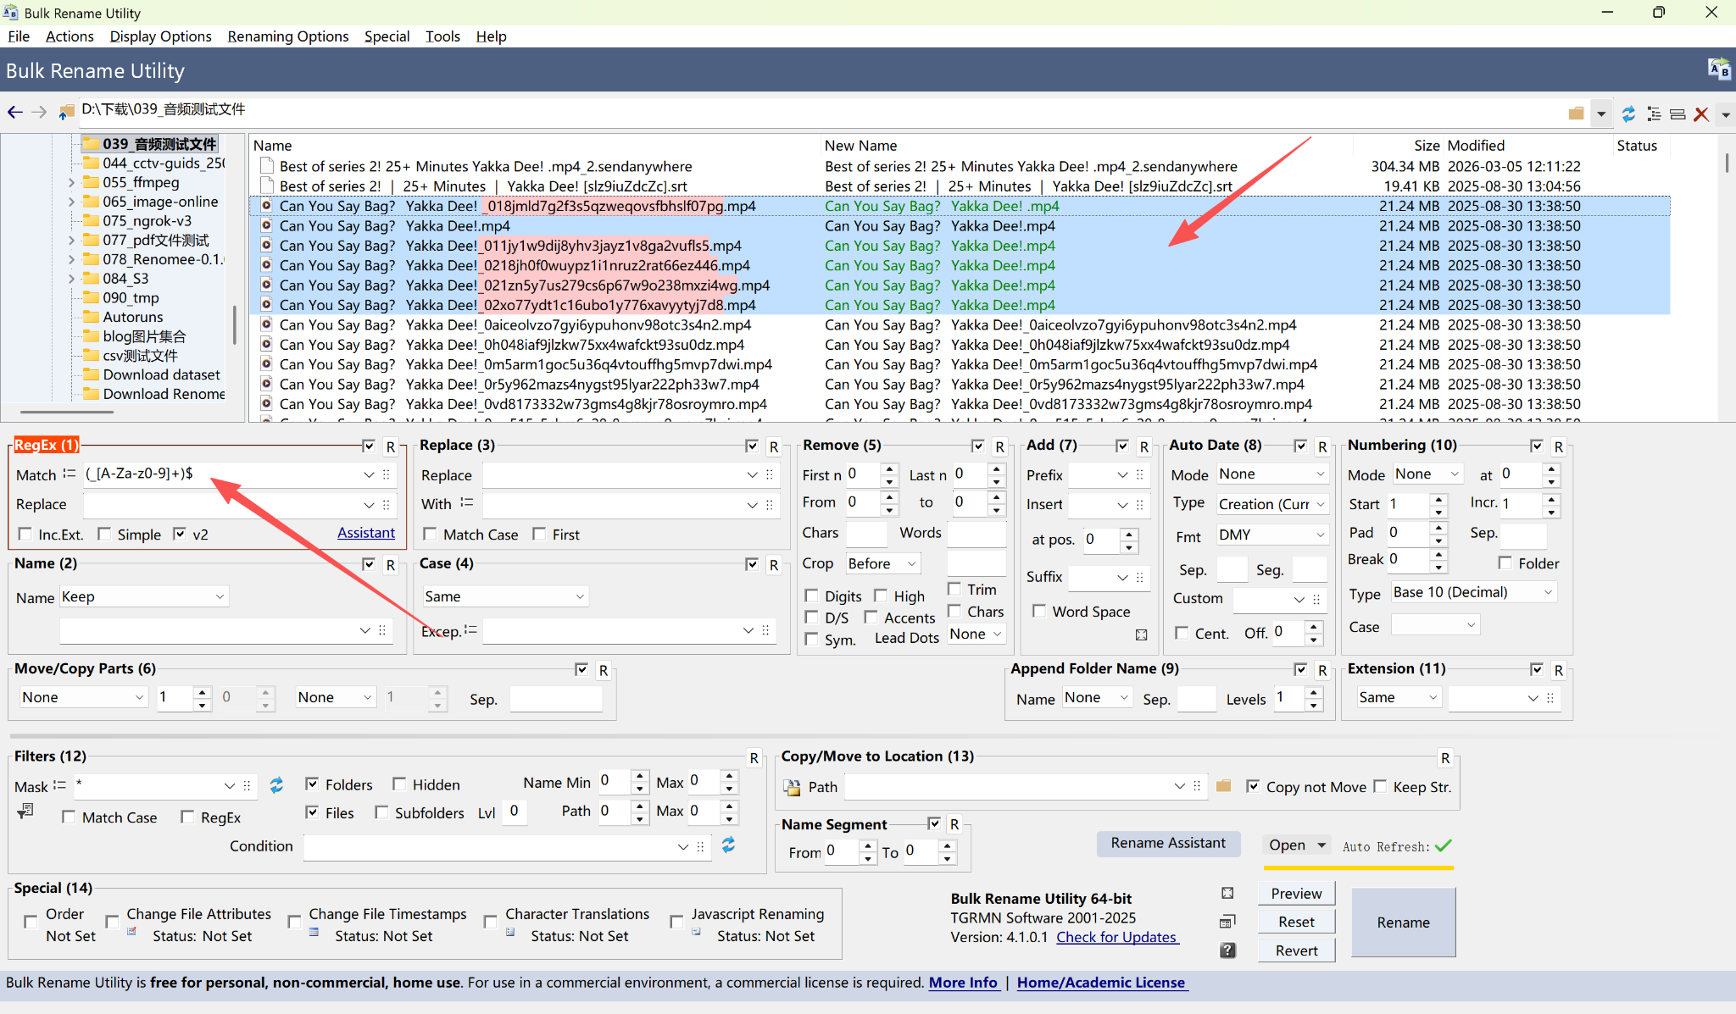The image size is (1736, 1014).
Task: Click folder browse icon for Copy/Move path
Action: tap(1223, 786)
